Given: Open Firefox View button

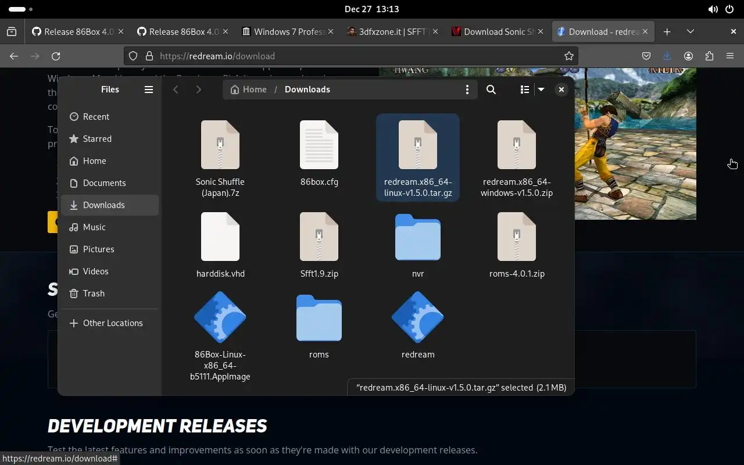Looking at the screenshot, I should [x=12, y=32].
